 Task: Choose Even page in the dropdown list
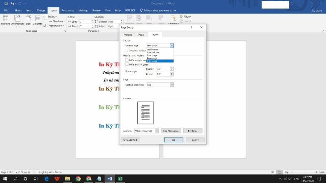[152, 58]
